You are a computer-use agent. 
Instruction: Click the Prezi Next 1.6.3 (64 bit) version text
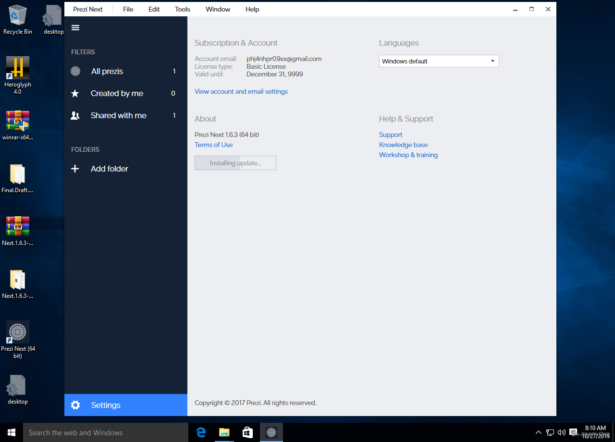227,135
